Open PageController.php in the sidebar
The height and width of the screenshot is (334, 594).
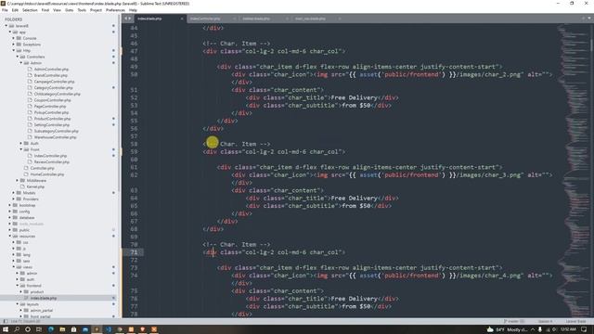click(x=51, y=106)
